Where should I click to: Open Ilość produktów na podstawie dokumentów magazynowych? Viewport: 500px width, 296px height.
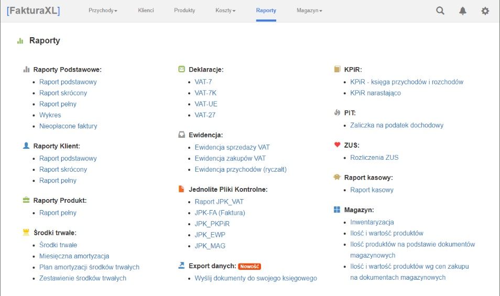tap(412, 250)
